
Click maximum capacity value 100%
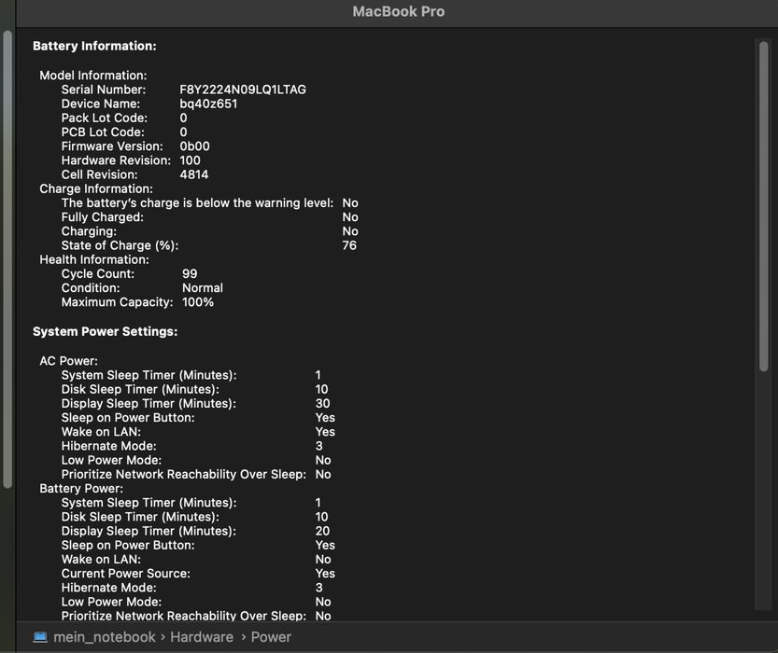point(198,302)
